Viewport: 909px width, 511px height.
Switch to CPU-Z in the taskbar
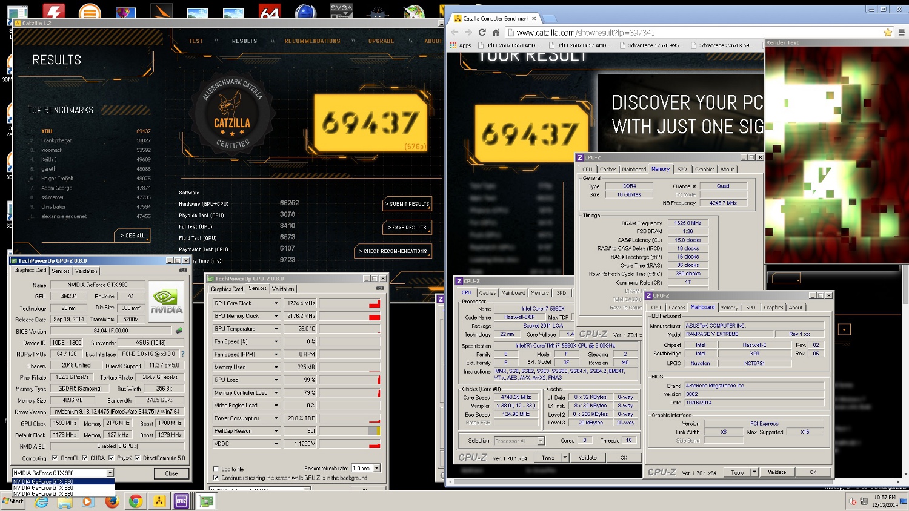[182, 501]
